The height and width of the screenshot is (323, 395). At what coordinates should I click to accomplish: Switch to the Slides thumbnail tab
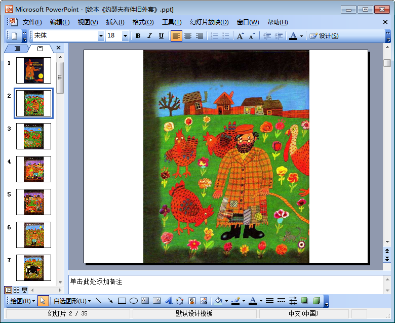pyautogui.click(x=41, y=48)
